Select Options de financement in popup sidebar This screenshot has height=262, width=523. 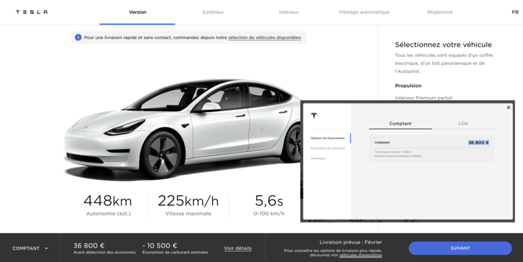pyautogui.click(x=328, y=138)
